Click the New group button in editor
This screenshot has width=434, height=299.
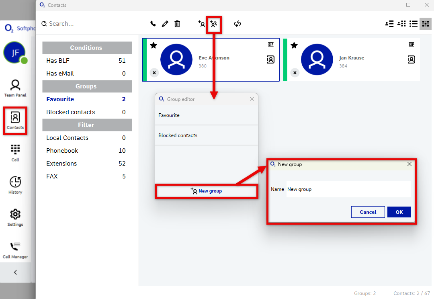point(206,191)
